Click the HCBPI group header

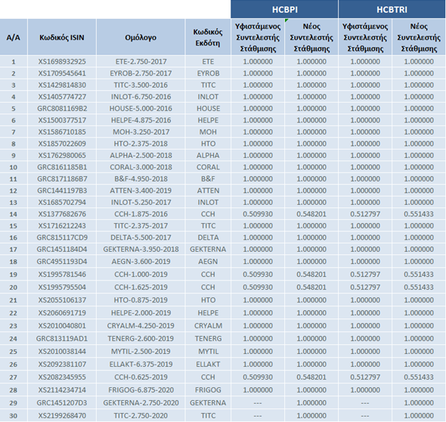coord(284,9)
